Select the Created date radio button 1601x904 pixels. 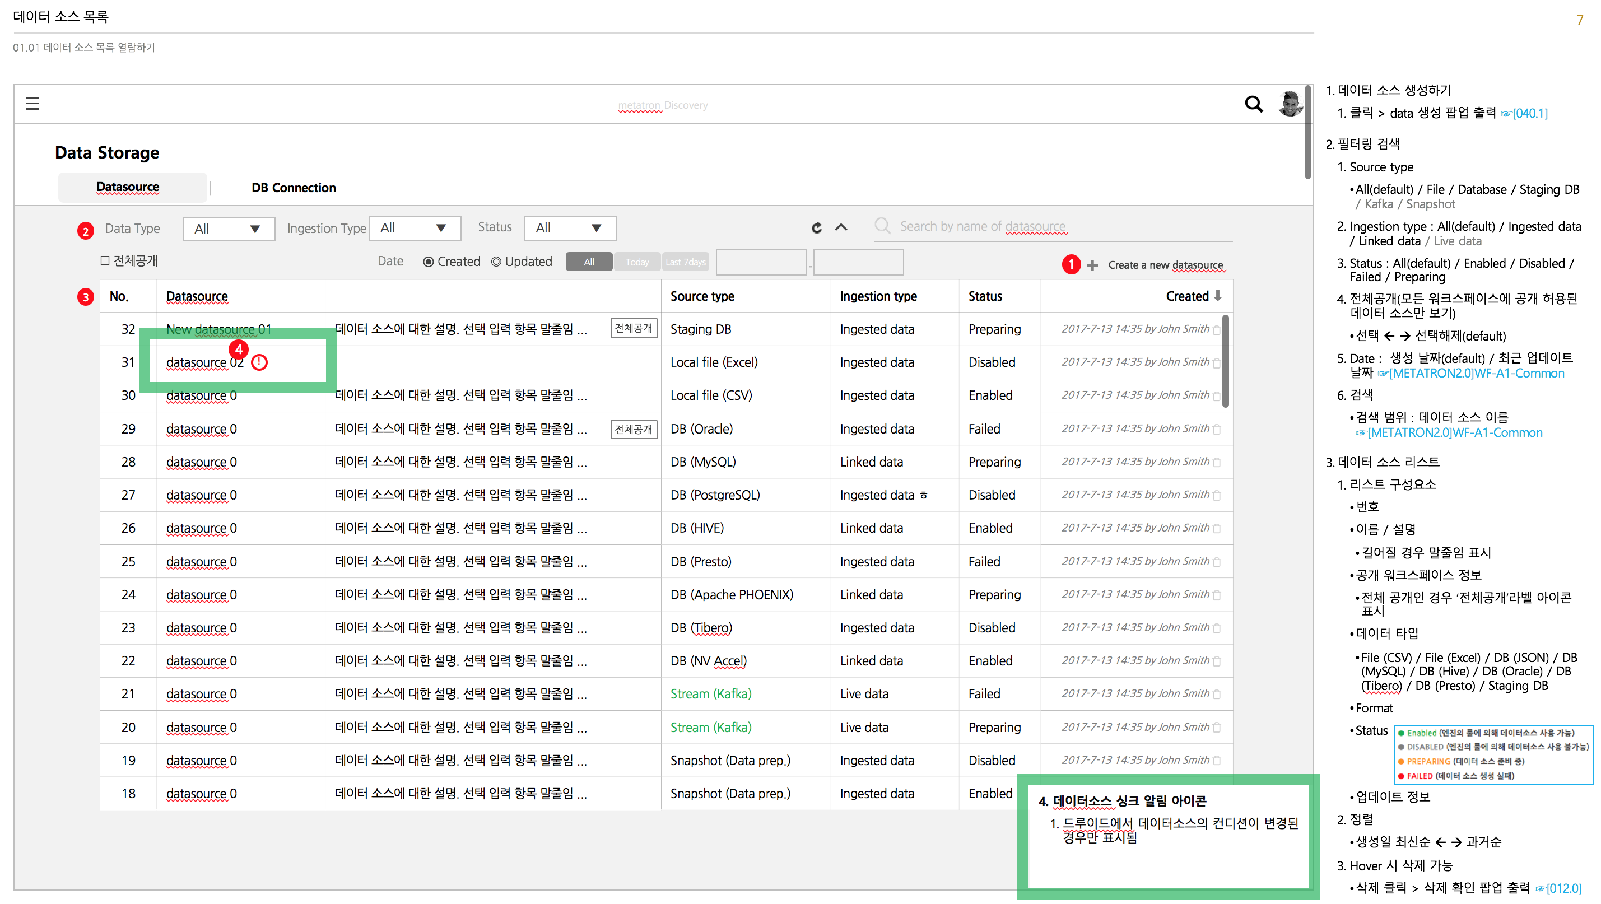tap(428, 262)
